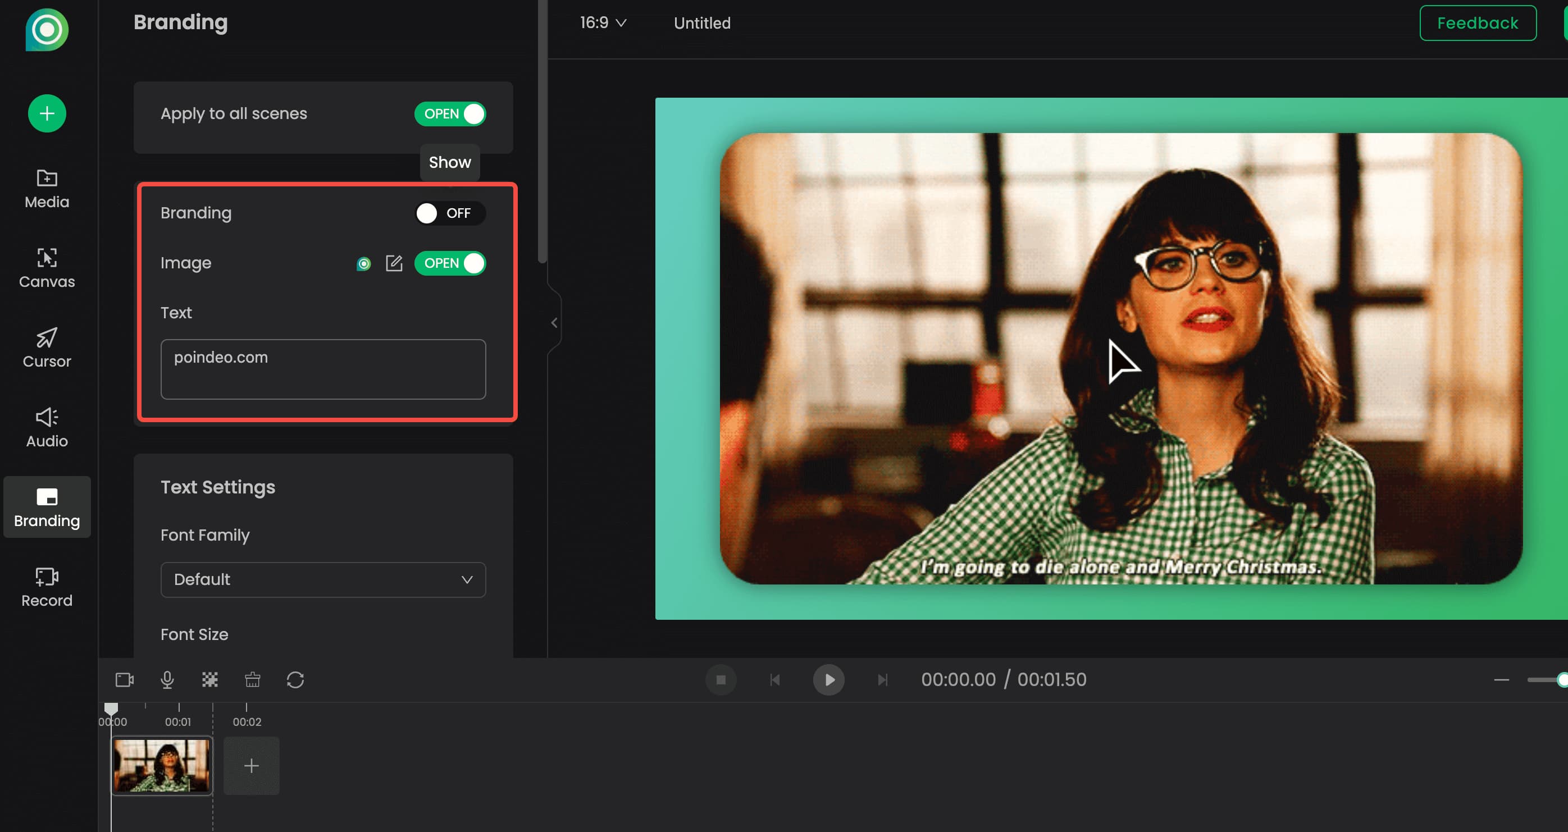
Task: Collapse the side panel with arrow handle
Action: coord(554,323)
